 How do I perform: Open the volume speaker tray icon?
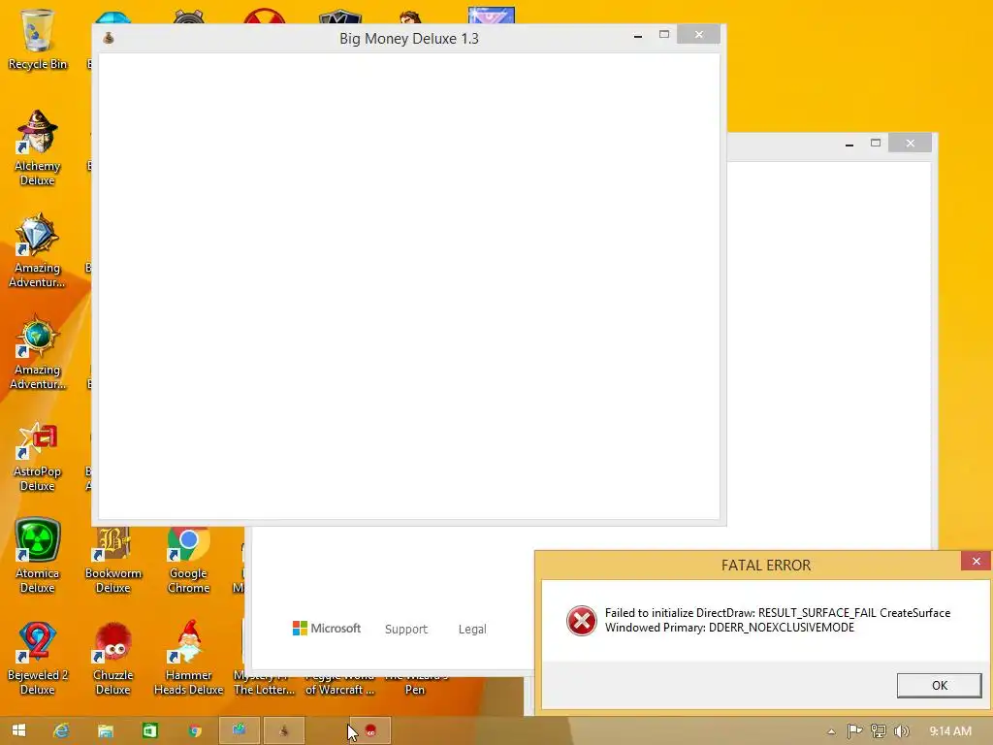click(x=901, y=731)
